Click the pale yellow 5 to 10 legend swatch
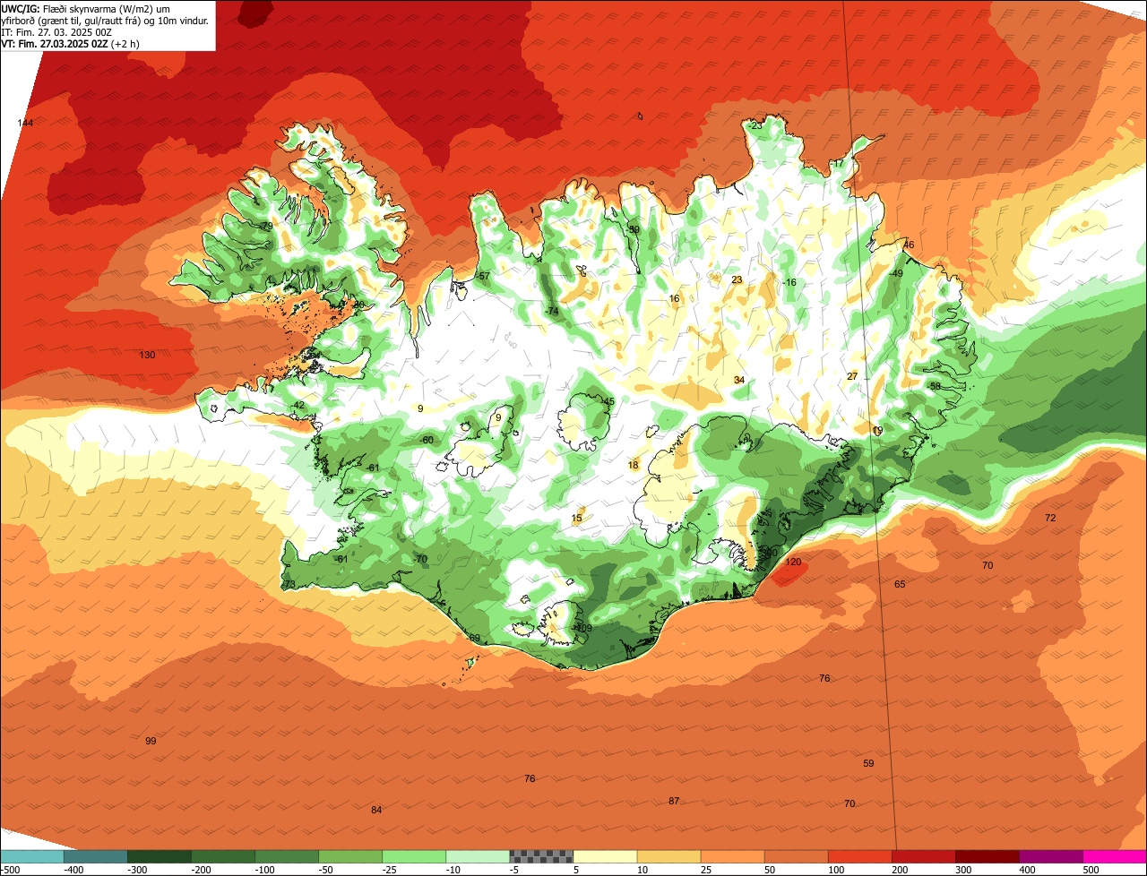The width and height of the screenshot is (1147, 876). (605, 856)
